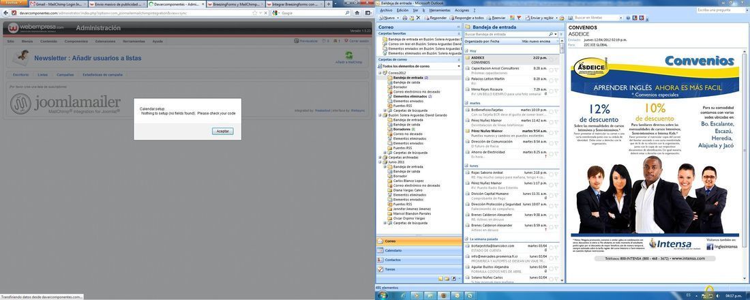750x300 pixels.
Task: Collapse the Carpetas favoritas section
Action: pyautogui.click(x=458, y=33)
